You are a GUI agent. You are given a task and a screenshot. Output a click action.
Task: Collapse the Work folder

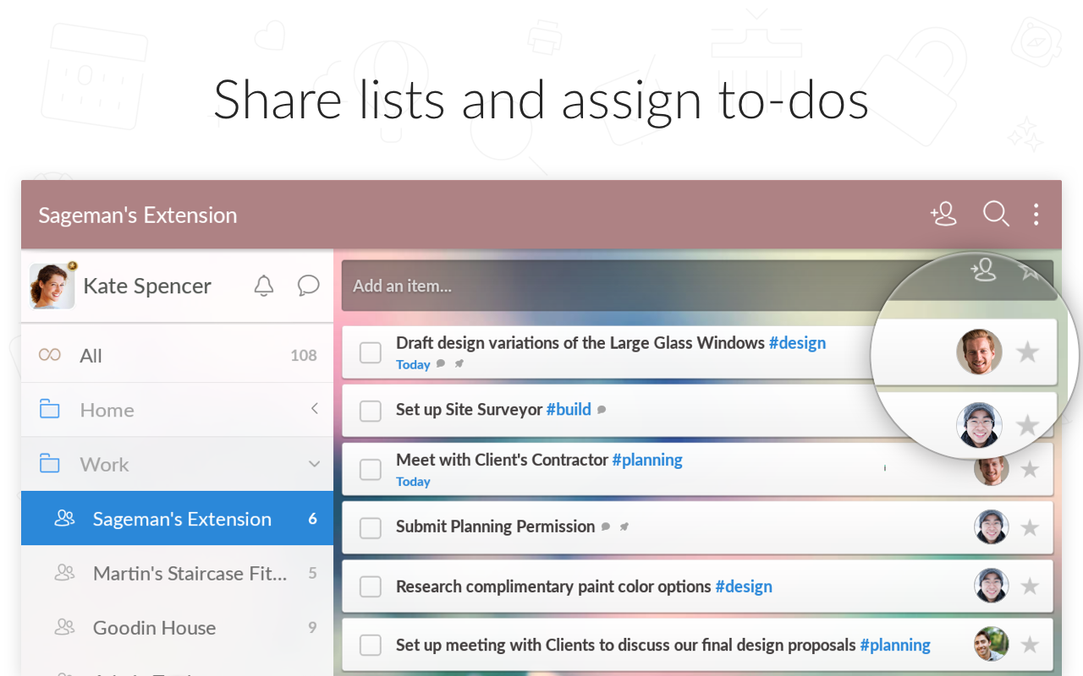click(x=314, y=464)
